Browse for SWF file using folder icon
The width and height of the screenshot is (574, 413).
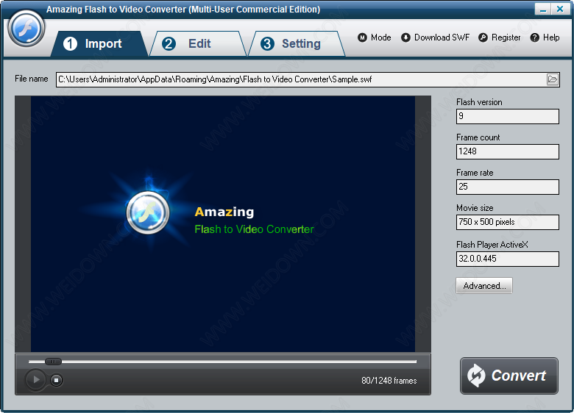click(x=553, y=79)
